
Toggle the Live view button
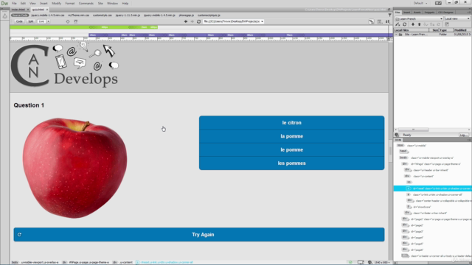point(41,21)
